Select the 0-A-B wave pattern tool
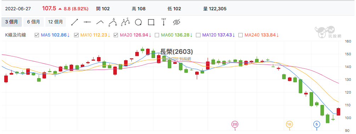356x134 pixels. tap(113, 22)
